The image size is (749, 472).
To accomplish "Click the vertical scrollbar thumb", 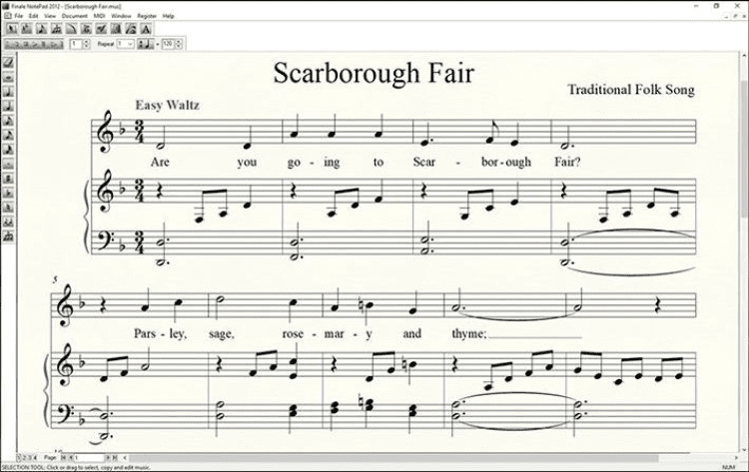I will point(744,148).
